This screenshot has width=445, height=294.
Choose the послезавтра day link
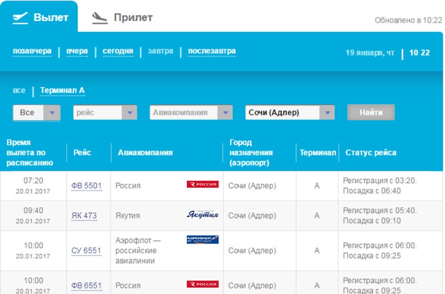[212, 51]
